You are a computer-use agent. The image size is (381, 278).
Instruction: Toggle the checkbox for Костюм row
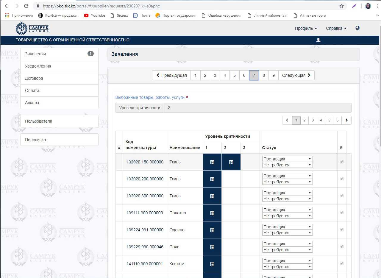[x=342, y=264]
